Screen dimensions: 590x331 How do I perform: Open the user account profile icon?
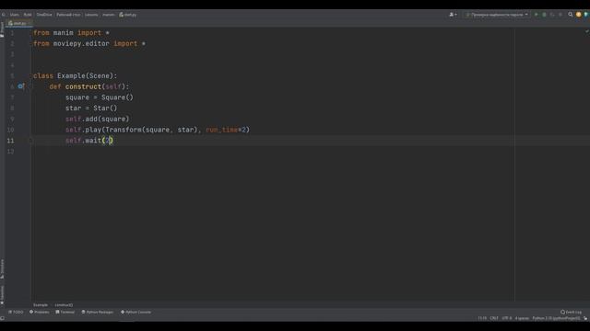coord(453,15)
